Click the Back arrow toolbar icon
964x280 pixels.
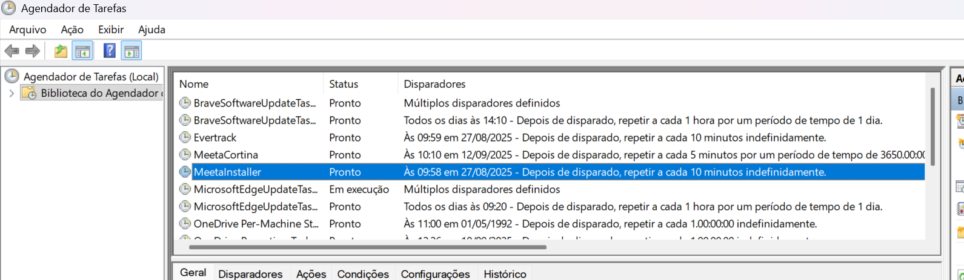[x=12, y=51]
